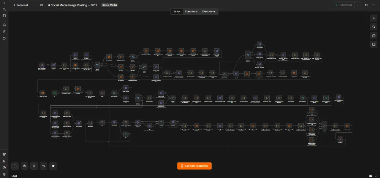Click the Published status button
380x178 pixels.
[x=344, y=5]
